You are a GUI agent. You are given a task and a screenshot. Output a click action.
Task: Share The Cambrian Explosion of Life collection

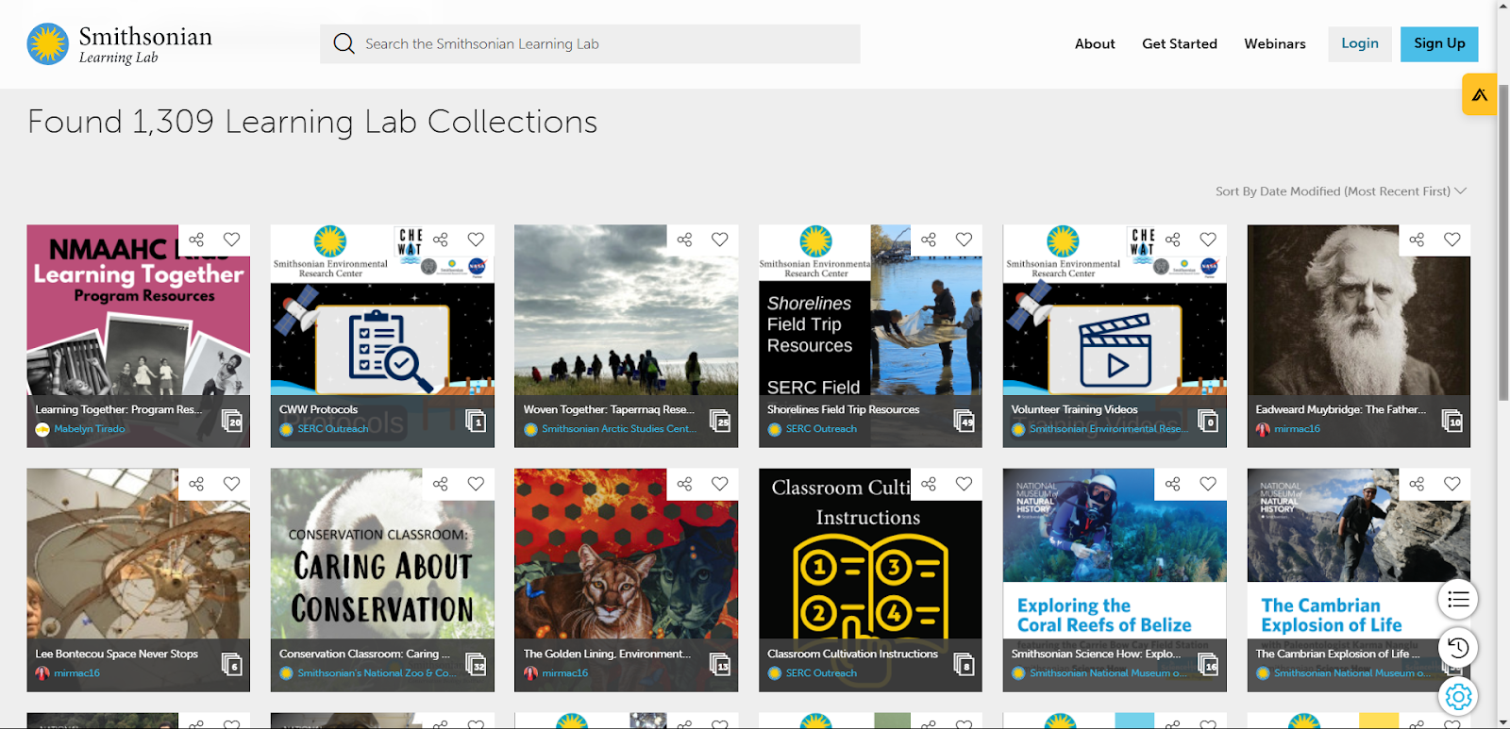pyautogui.click(x=1417, y=484)
